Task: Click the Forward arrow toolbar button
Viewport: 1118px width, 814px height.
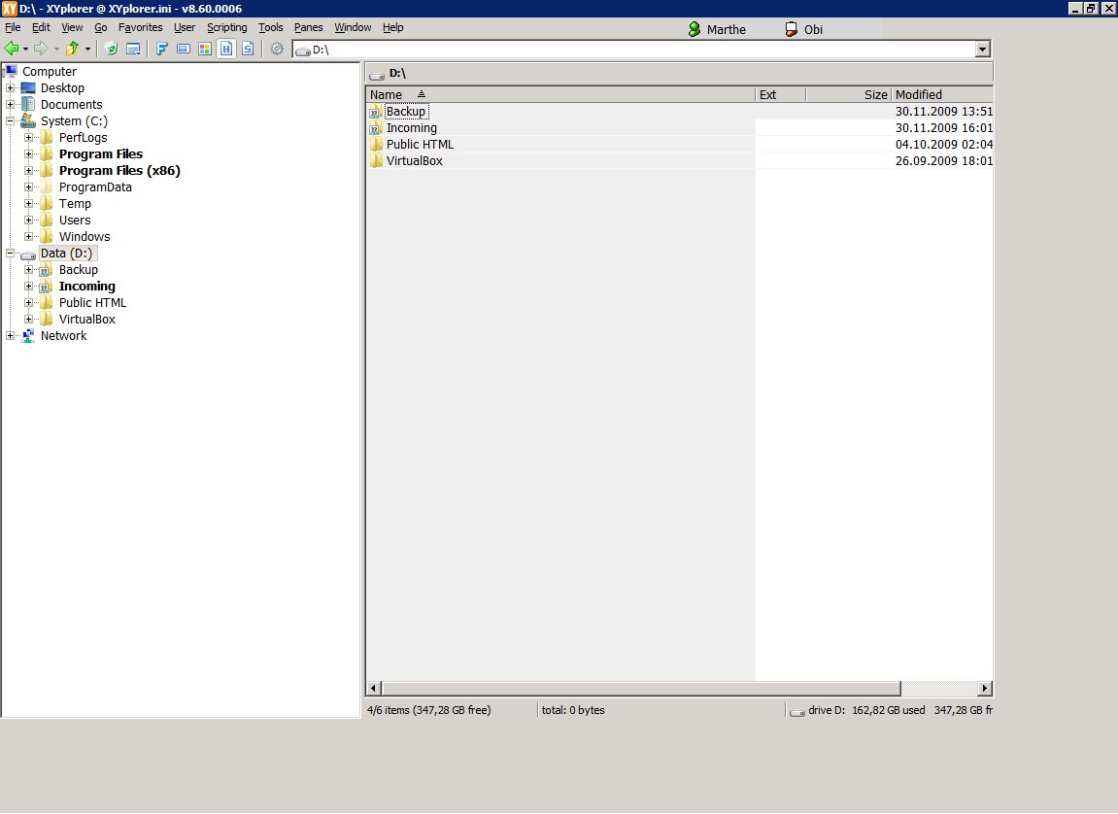Action: 41,49
